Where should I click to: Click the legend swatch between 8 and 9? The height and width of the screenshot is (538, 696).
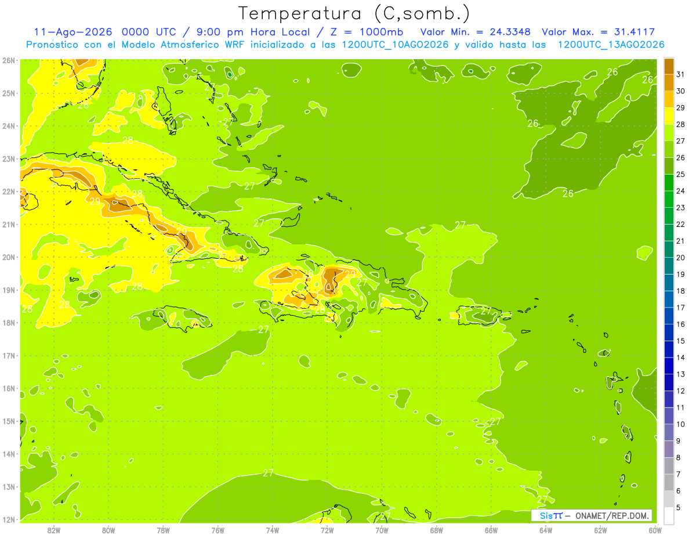click(669, 449)
